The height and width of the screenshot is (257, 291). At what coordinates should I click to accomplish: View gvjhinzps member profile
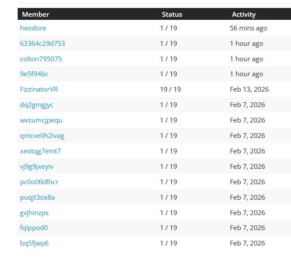pos(34,213)
